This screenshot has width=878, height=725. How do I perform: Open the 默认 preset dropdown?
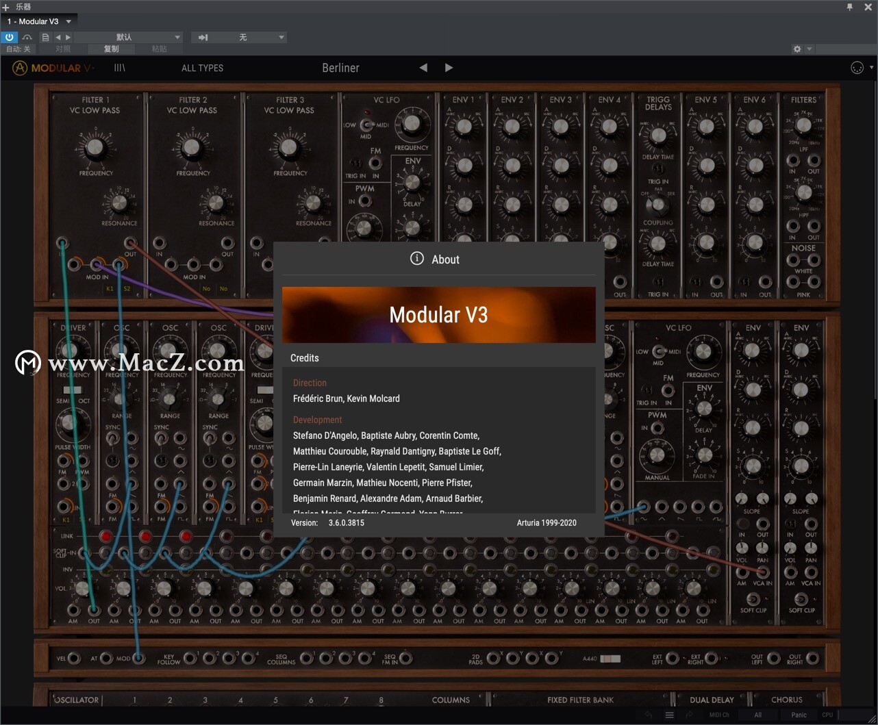click(129, 37)
